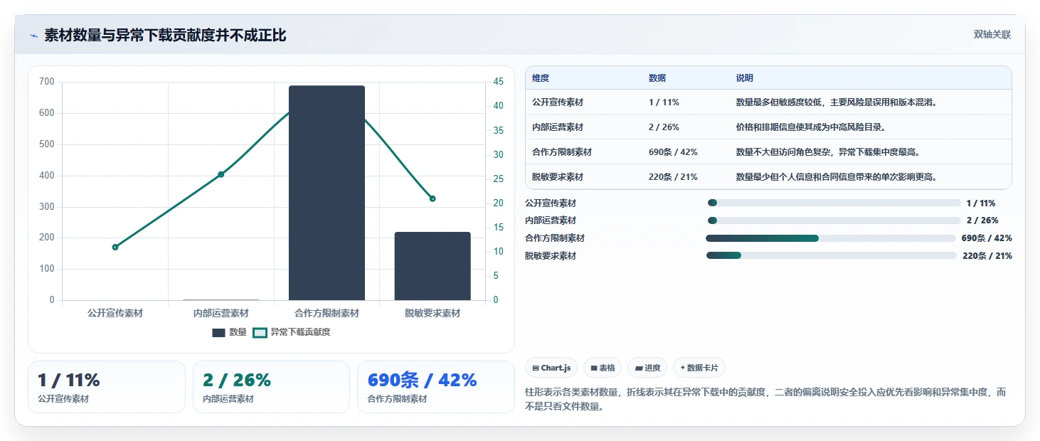
Task: Click the description starting 数量最少但个人信息
Action: [x=837, y=177]
